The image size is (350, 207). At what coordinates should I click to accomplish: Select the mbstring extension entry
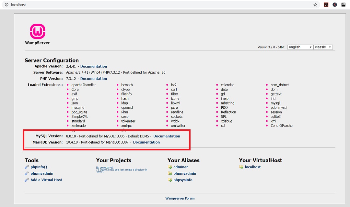pyautogui.click(x=228, y=103)
